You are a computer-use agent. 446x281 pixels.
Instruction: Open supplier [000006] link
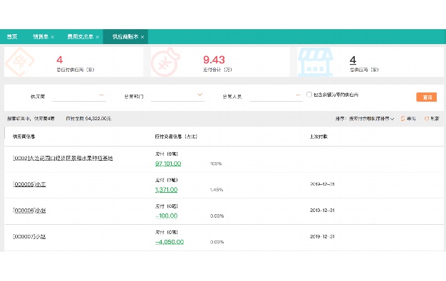29,211
